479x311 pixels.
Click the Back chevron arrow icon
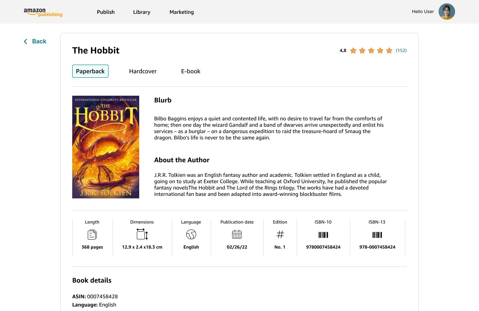coord(25,41)
